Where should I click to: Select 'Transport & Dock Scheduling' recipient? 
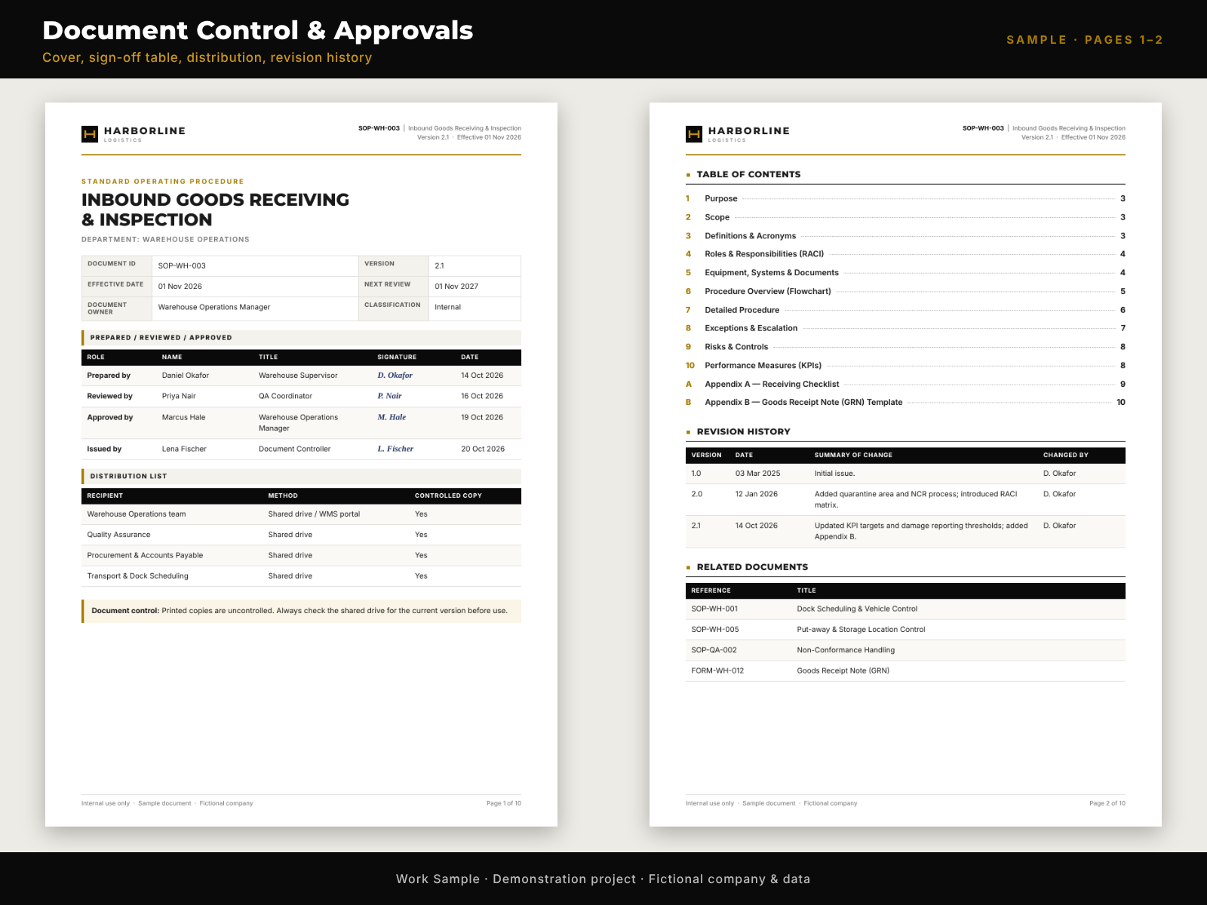click(x=137, y=576)
